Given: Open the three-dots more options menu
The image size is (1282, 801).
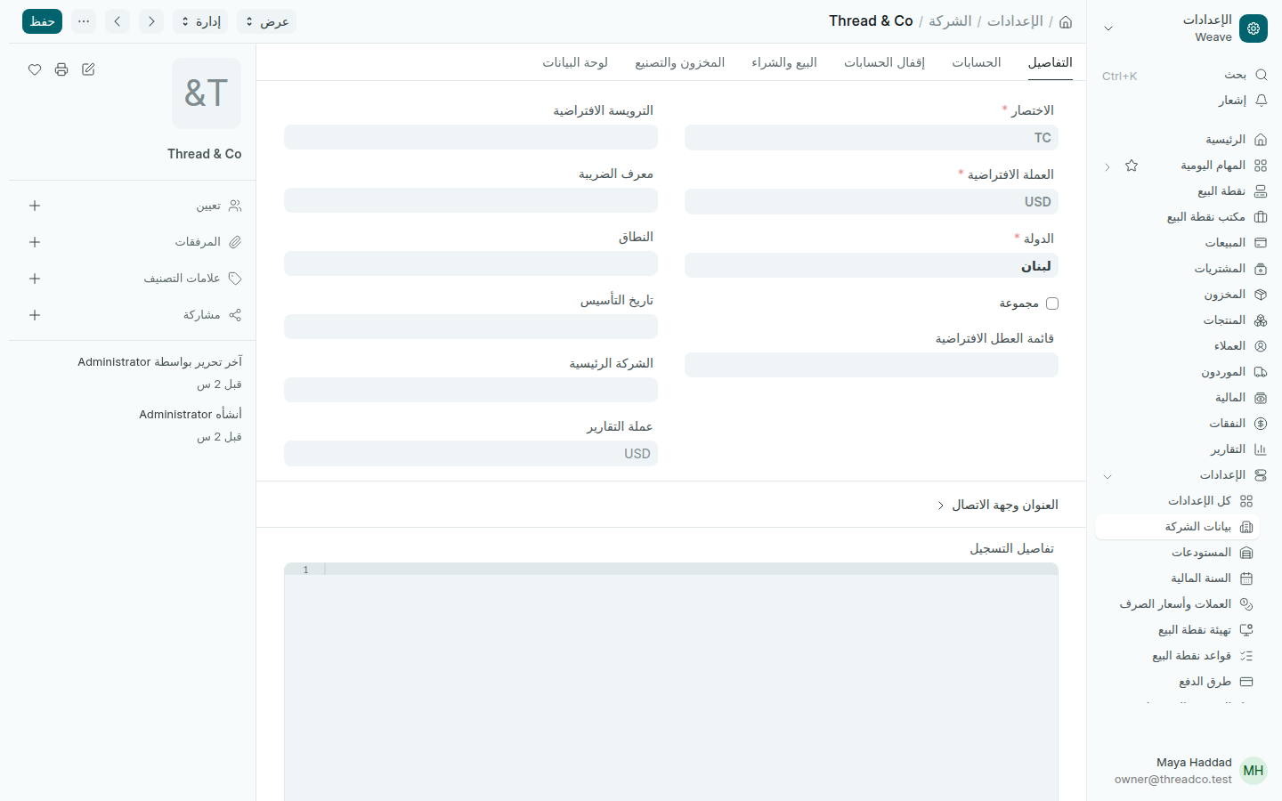Looking at the screenshot, I should click(x=84, y=21).
